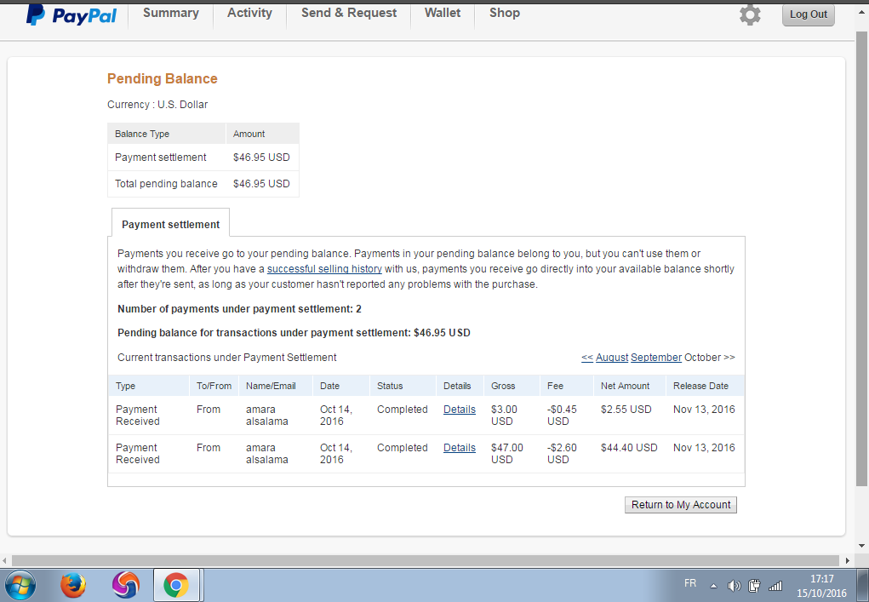Open Send & Request

coord(349,13)
